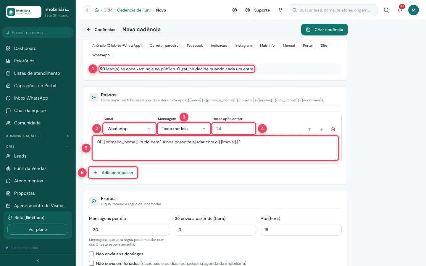
Task: Toggle the Facebook origin chip
Action: [x=195, y=46]
